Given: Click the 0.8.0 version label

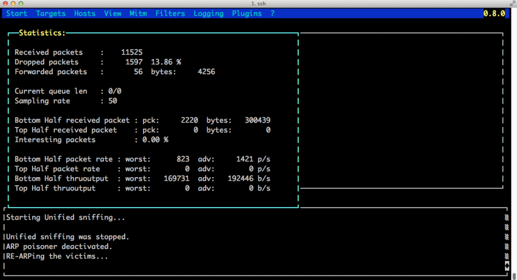Looking at the screenshot, I should (x=493, y=13).
